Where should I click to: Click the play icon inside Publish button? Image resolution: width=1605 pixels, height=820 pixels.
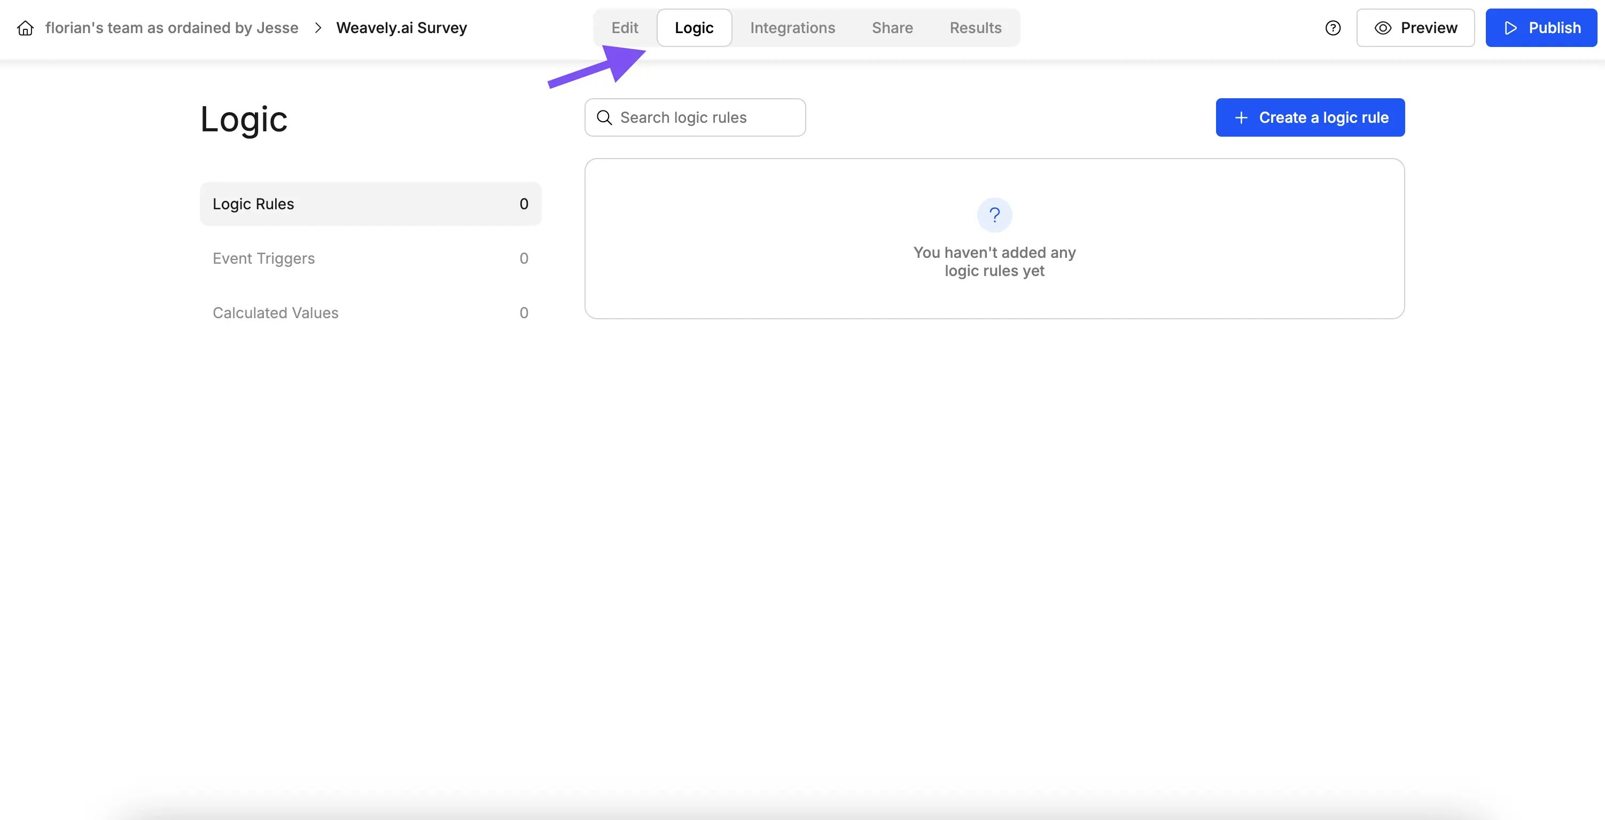(x=1510, y=27)
